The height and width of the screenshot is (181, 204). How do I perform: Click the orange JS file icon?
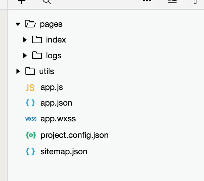click(x=30, y=88)
